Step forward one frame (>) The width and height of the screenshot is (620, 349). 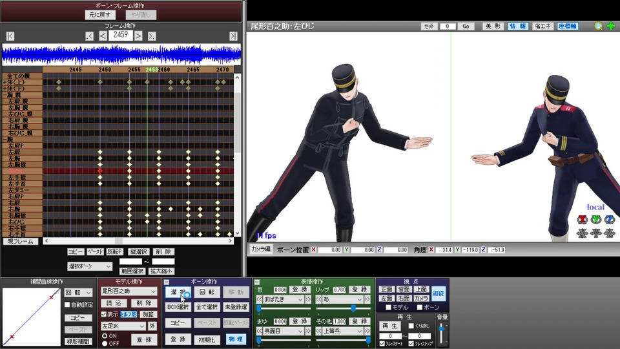[x=138, y=36]
